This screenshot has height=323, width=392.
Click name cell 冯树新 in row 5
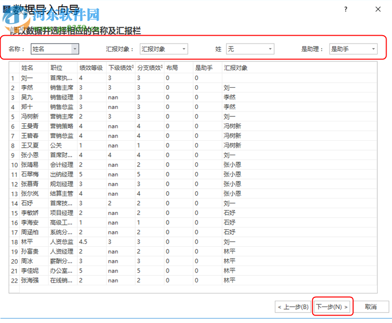pos(34,116)
